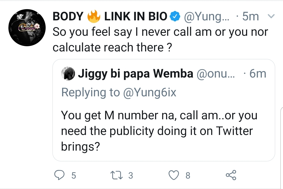283x189 pixels.
Task: Click the main tweet text
Action: [x=160, y=40]
